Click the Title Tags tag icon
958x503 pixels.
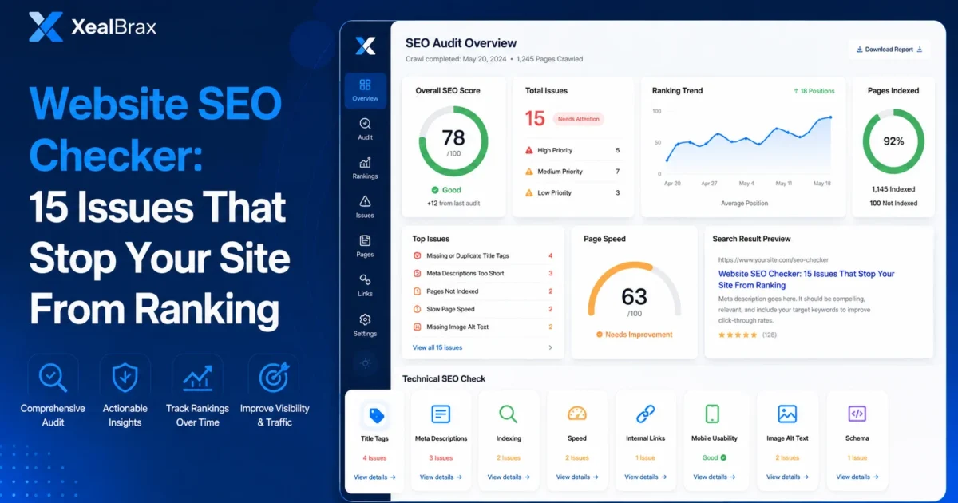(376, 414)
